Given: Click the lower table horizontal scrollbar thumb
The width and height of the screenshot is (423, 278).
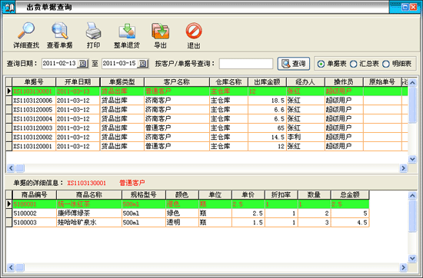Looking at the screenshot, I should pyautogui.click(x=20, y=267).
